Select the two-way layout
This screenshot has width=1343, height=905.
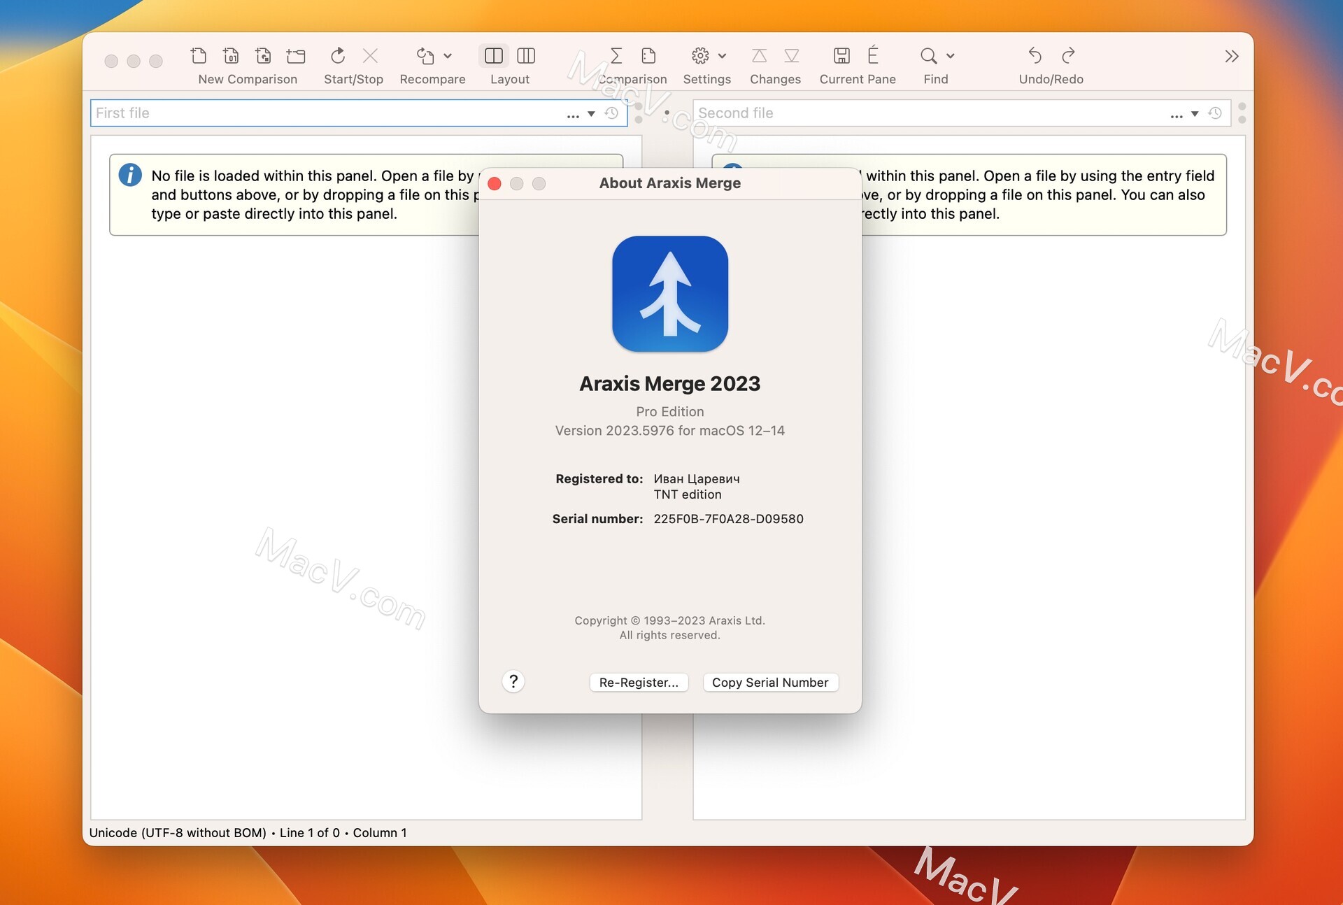tap(494, 55)
